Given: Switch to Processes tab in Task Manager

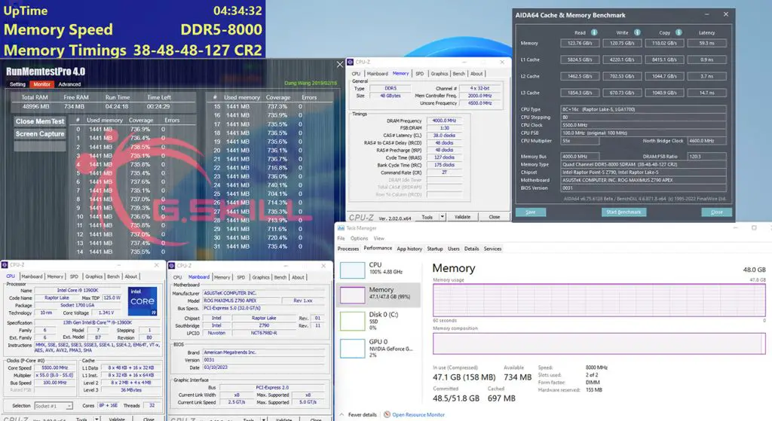Looking at the screenshot, I should click(x=348, y=249).
